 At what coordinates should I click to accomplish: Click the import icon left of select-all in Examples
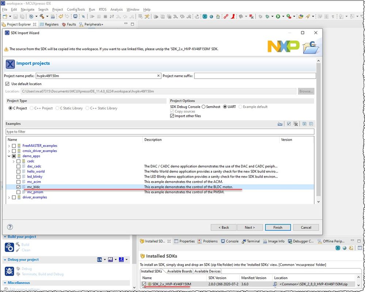[x=280, y=124]
